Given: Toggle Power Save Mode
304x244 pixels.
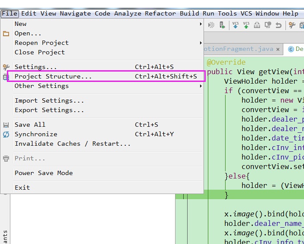Looking at the screenshot, I should pos(44,173).
